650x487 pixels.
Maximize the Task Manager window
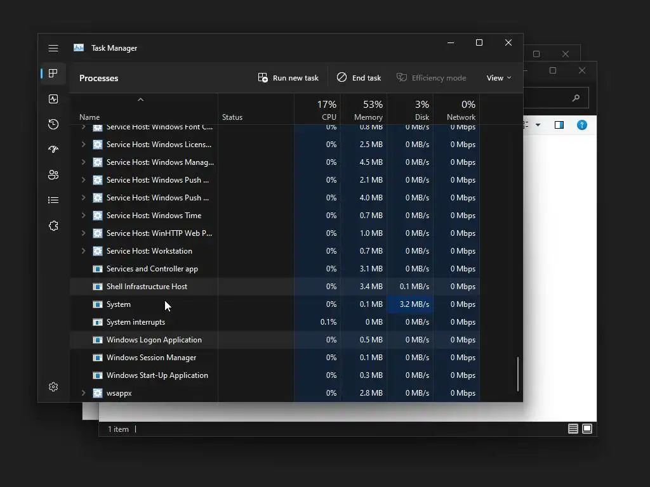coord(479,42)
